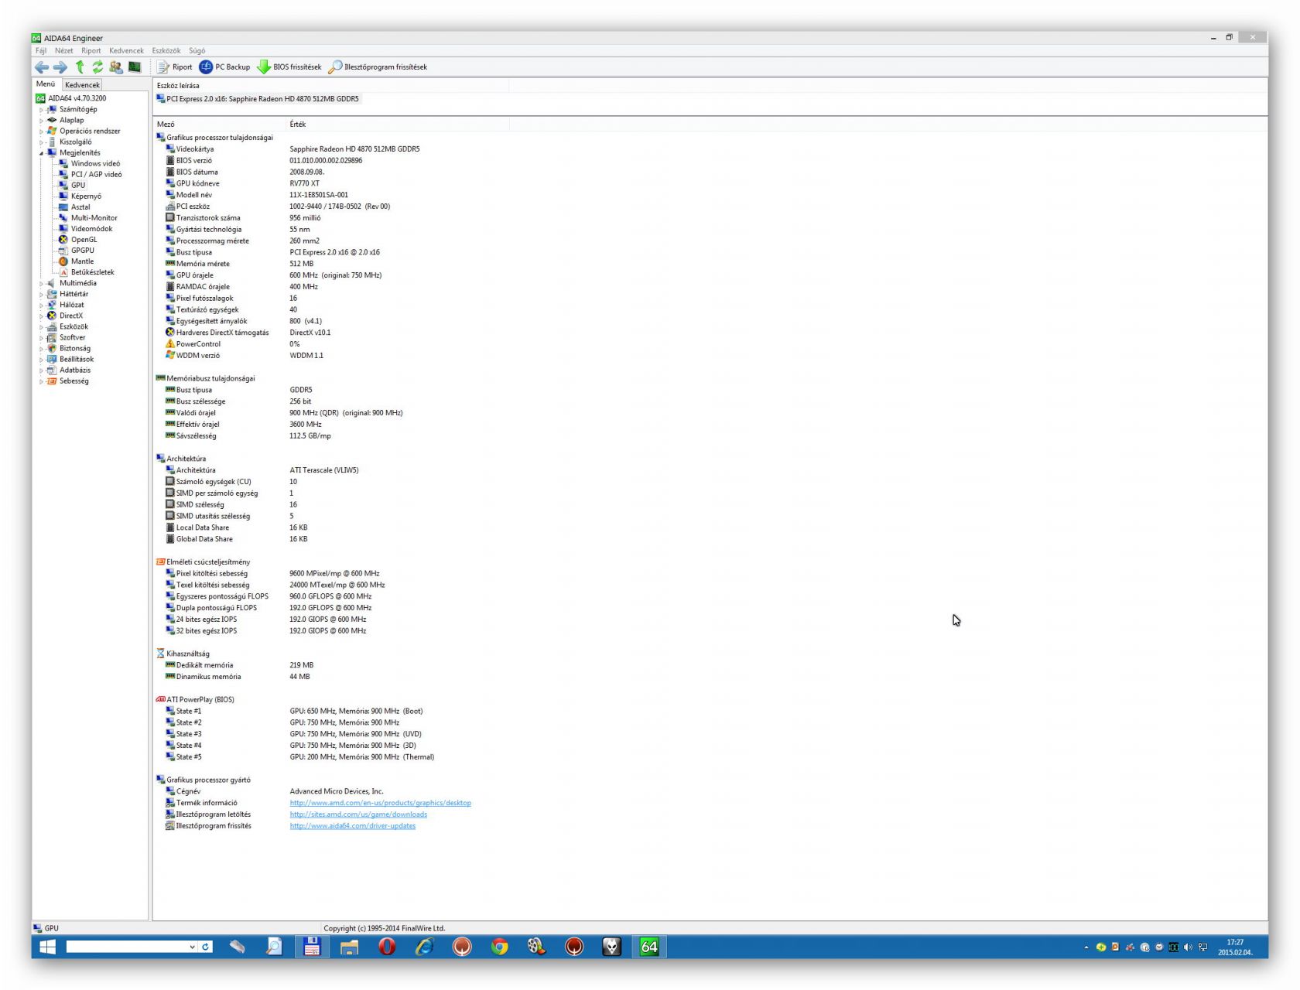The height and width of the screenshot is (990, 1300).
Task: Open the Súgó menu
Action: [197, 51]
